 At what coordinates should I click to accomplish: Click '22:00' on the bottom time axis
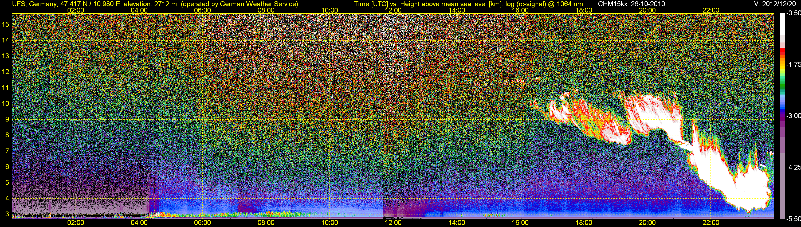coord(711,223)
